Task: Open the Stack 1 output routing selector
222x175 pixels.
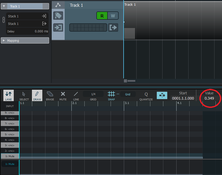Action: point(27,24)
